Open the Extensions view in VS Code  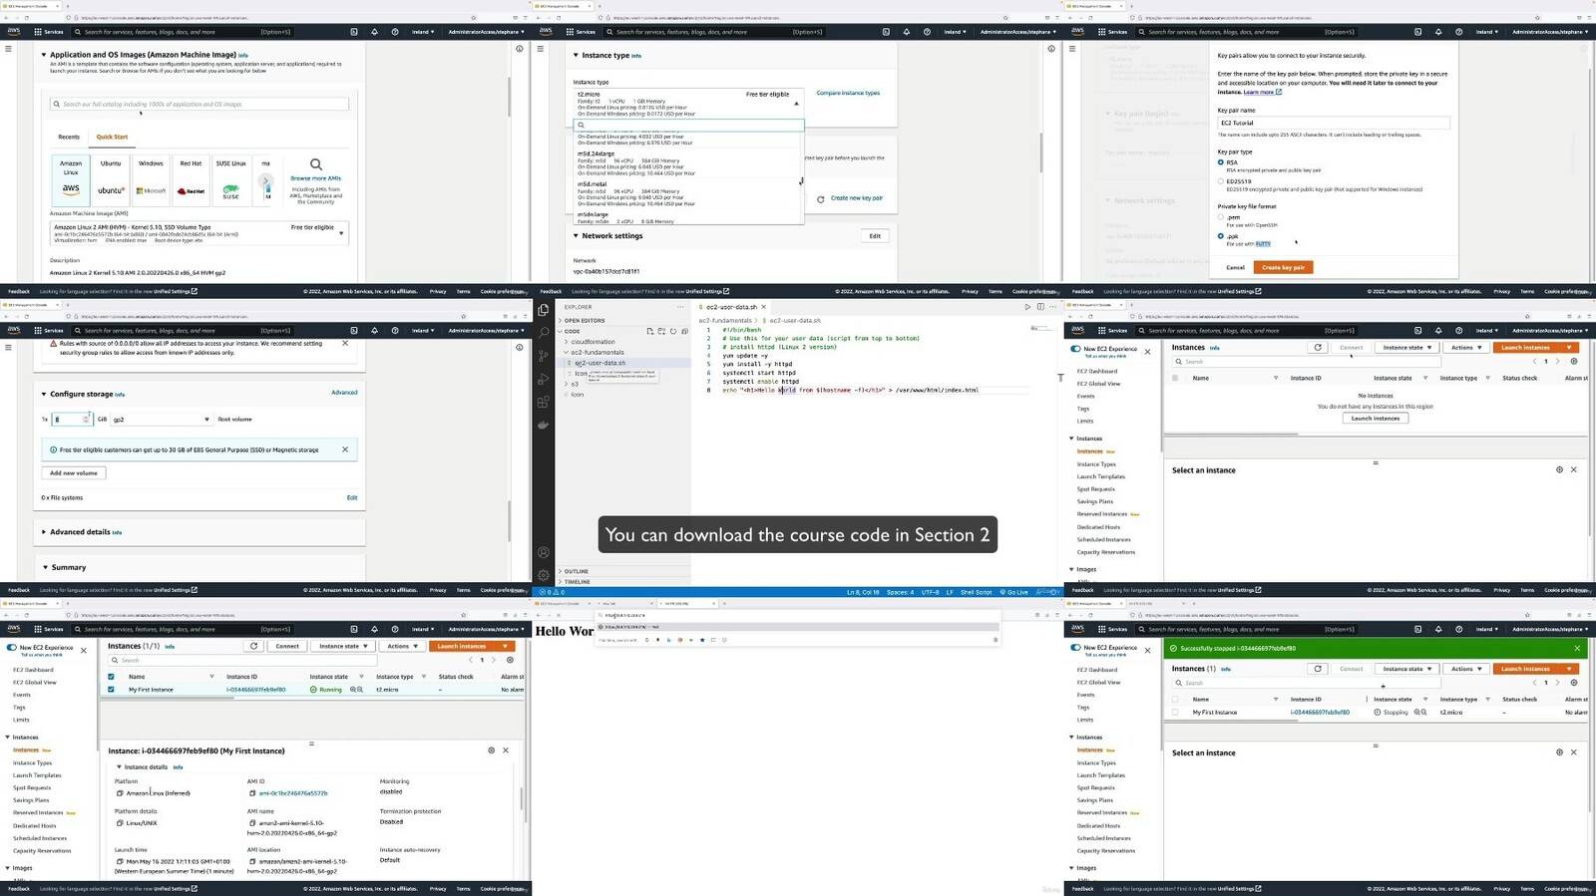pos(544,402)
